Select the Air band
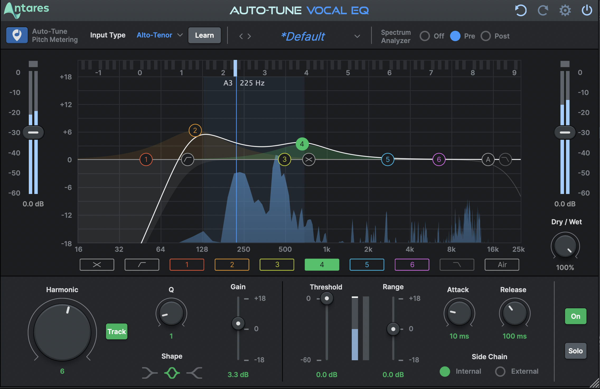Image resolution: width=600 pixels, height=389 pixels. pyautogui.click(x=501, y=265)
